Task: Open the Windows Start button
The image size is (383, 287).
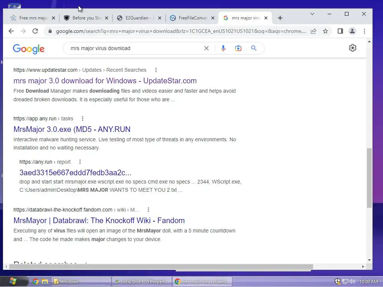Action: [13, 281]
